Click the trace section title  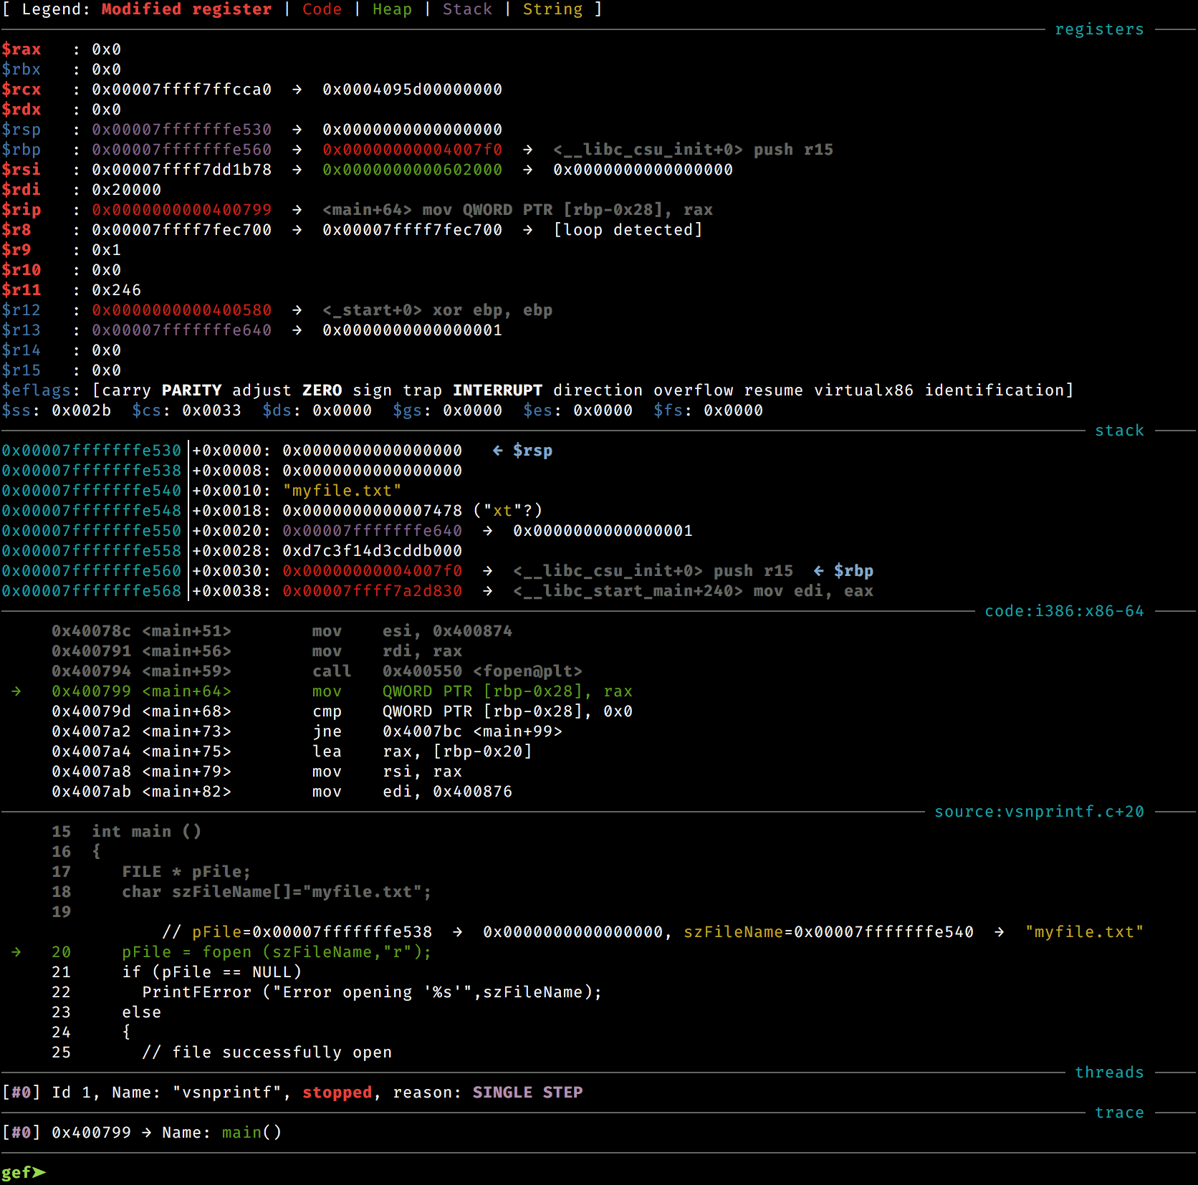coord(1119,1113)
